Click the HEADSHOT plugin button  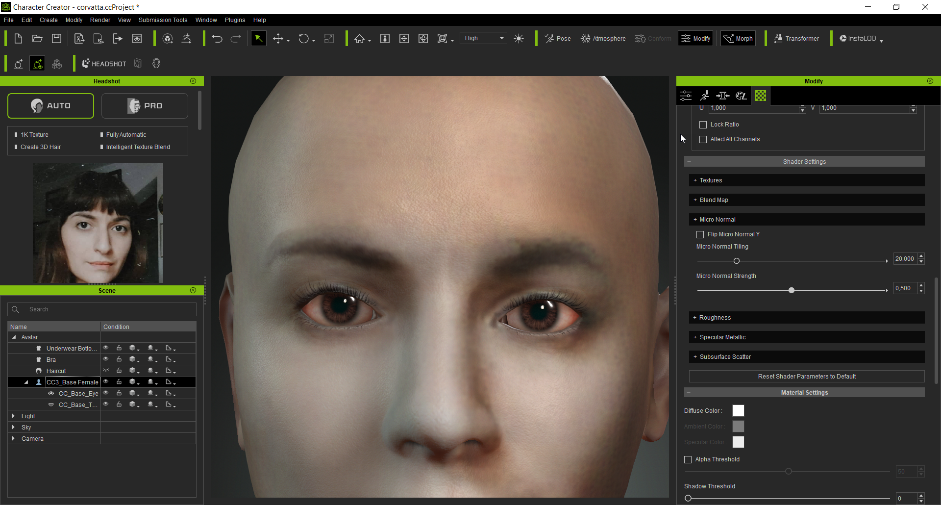coord(103,64)
